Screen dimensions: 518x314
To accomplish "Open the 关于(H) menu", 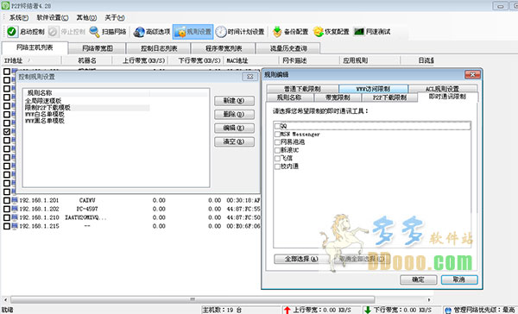I will pyautogui.click(x=114, y=18).
